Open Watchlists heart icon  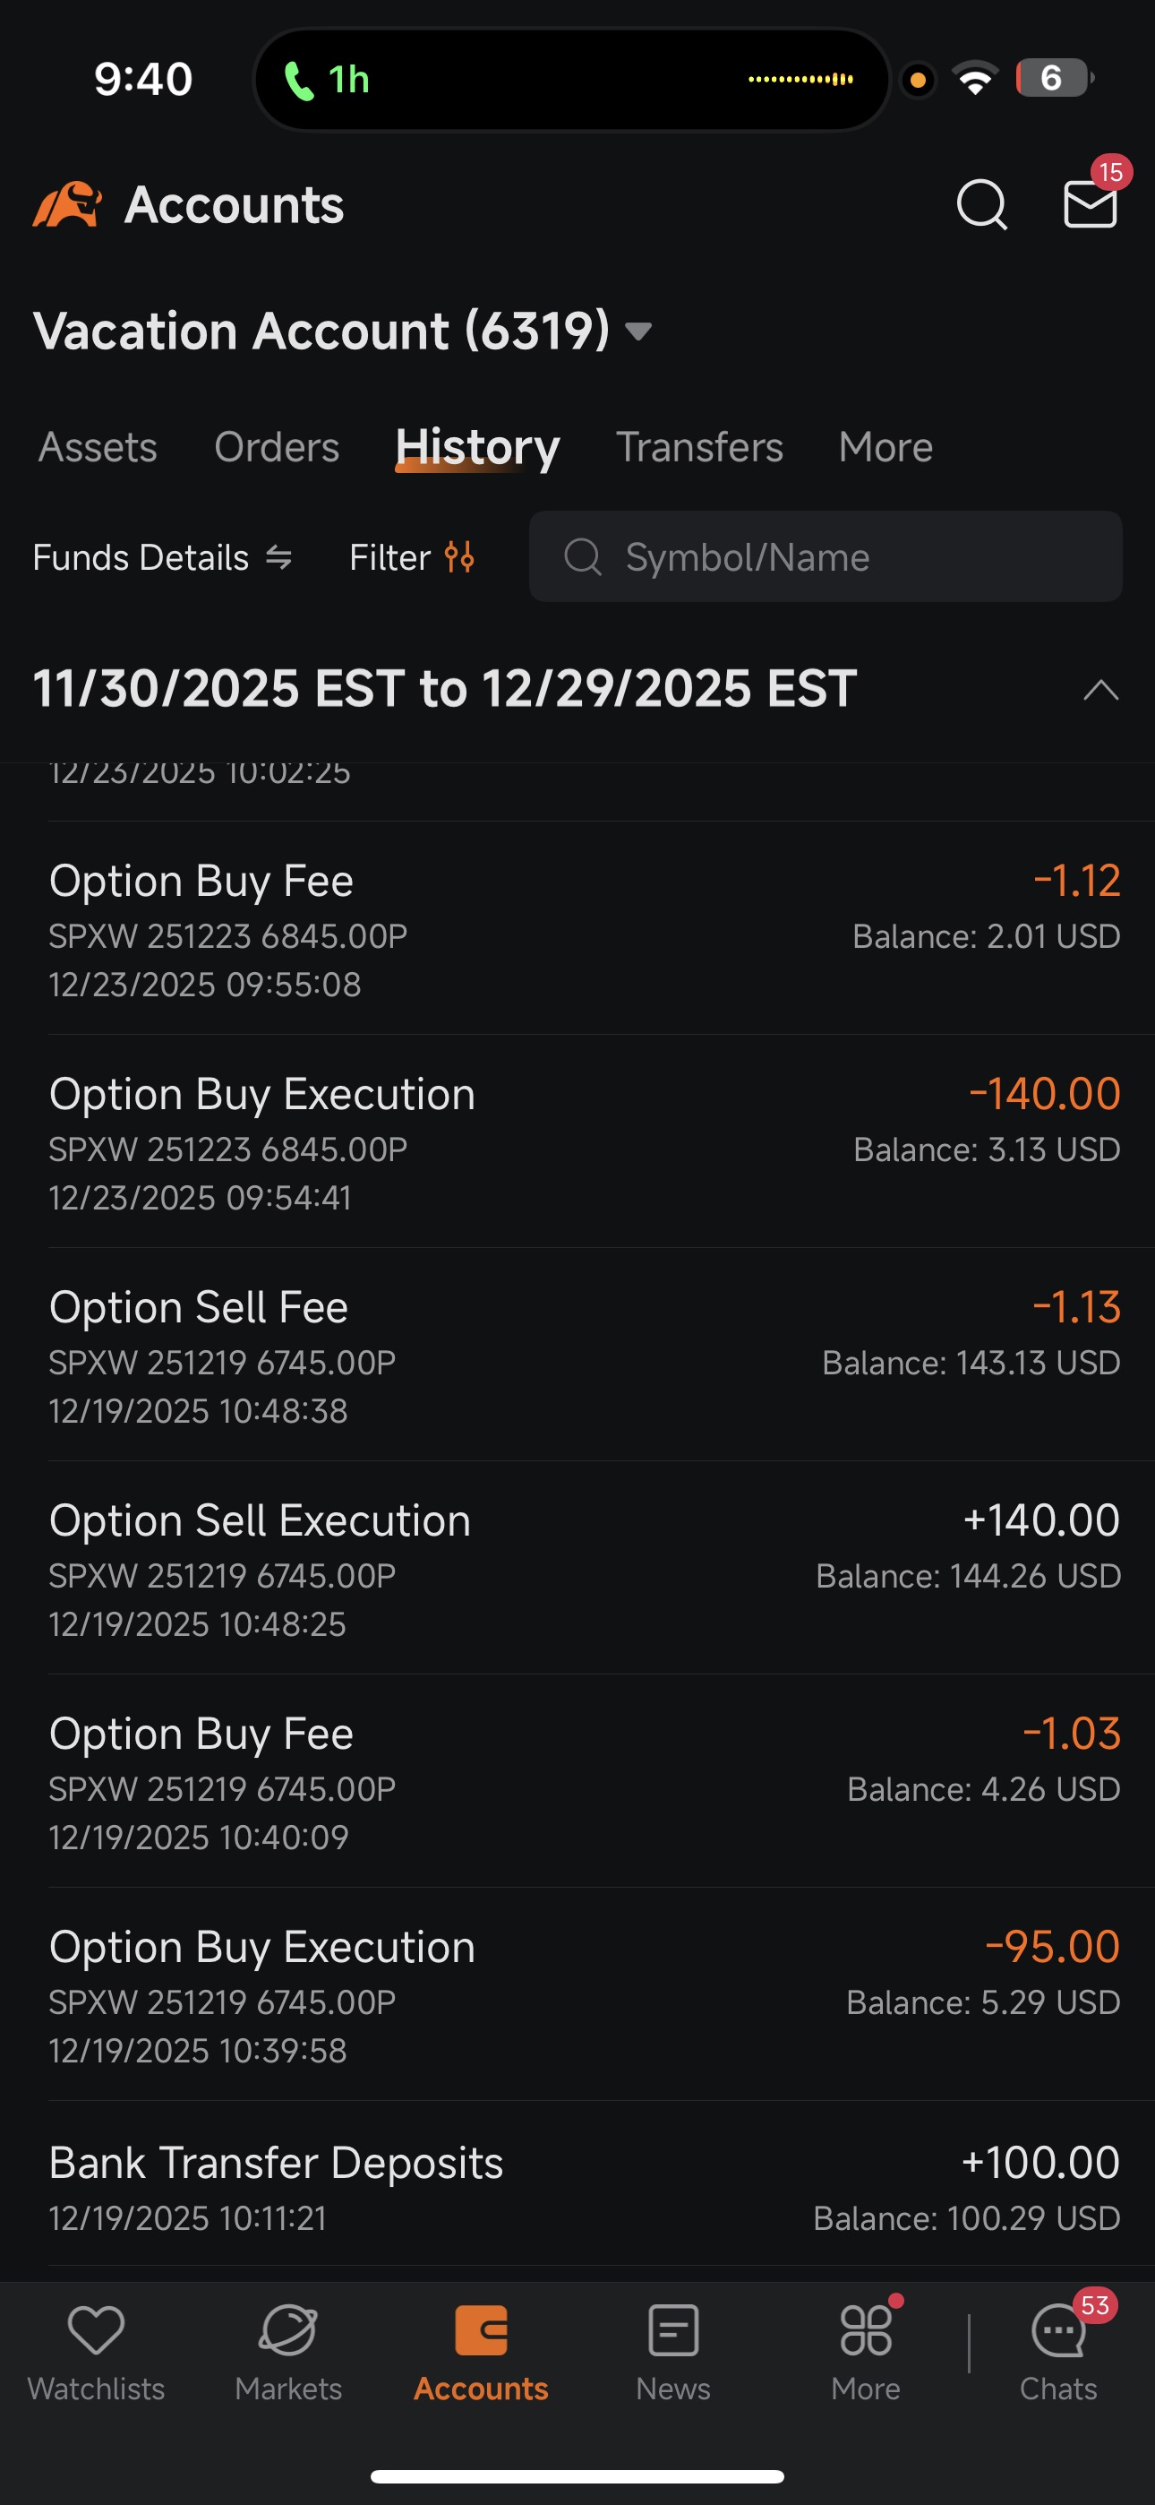point(97,2332)
